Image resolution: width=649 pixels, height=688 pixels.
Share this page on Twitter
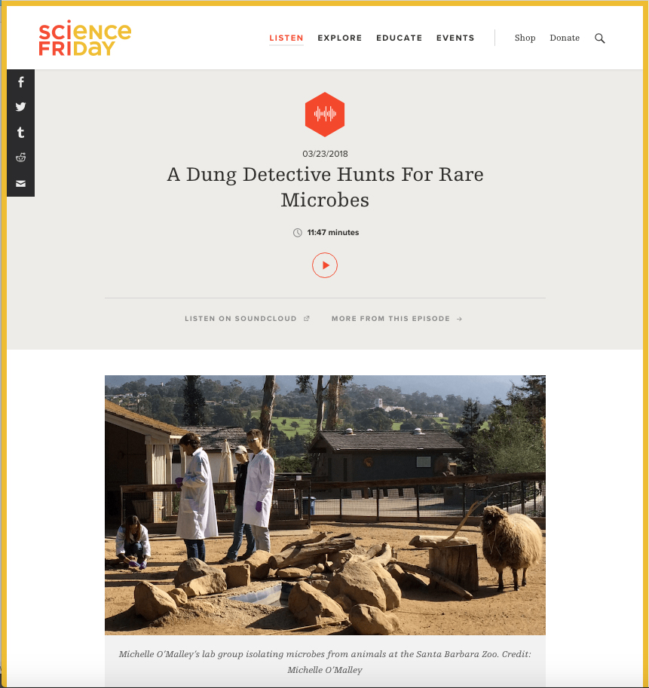pos(20,106)
